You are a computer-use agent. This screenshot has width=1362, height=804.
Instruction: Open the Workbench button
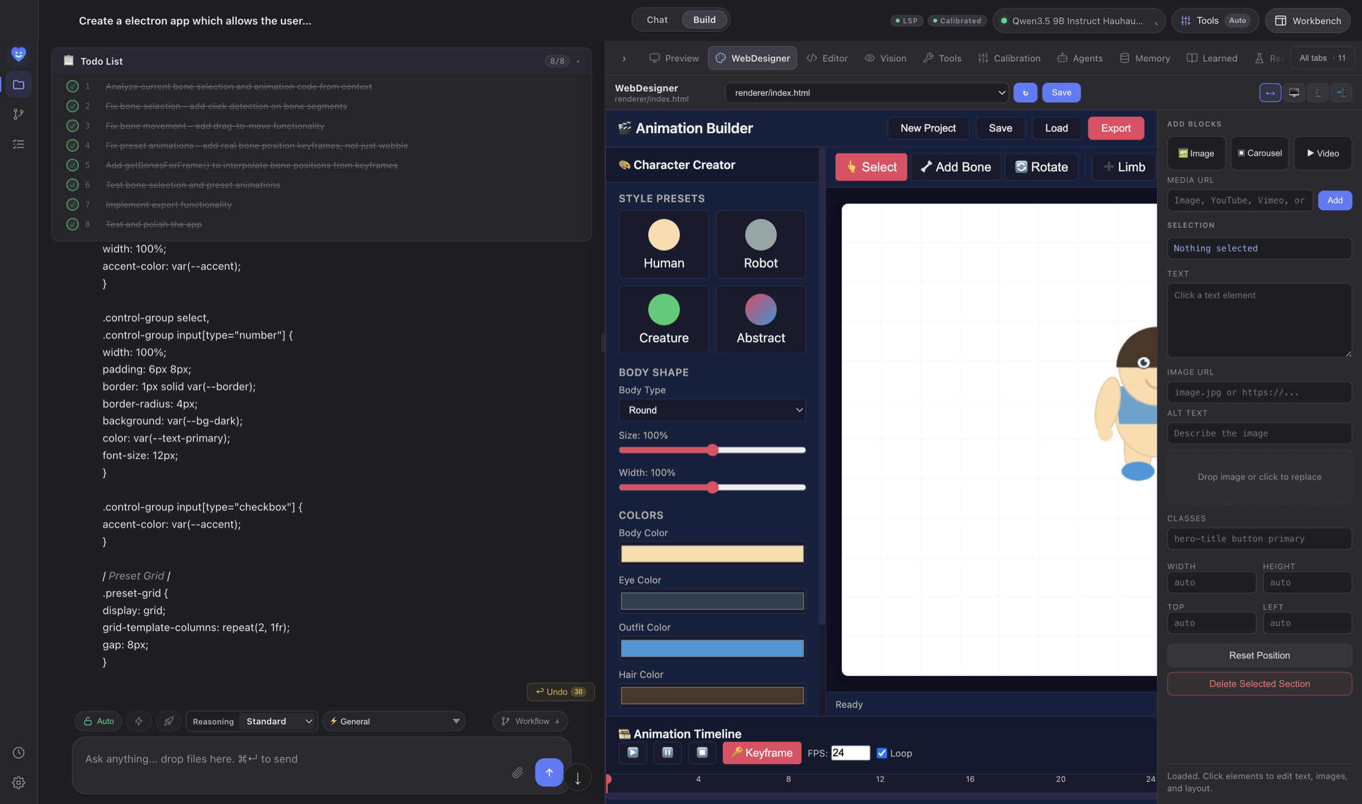coord(1308,20)
